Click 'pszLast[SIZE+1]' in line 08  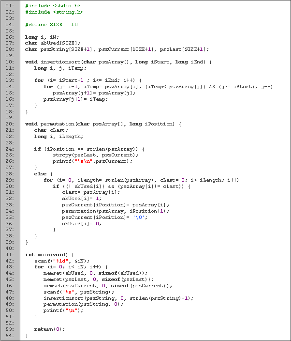pyautogui.click(x=183, y=49)
